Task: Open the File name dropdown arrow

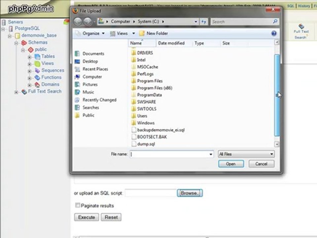Action: 211,154
